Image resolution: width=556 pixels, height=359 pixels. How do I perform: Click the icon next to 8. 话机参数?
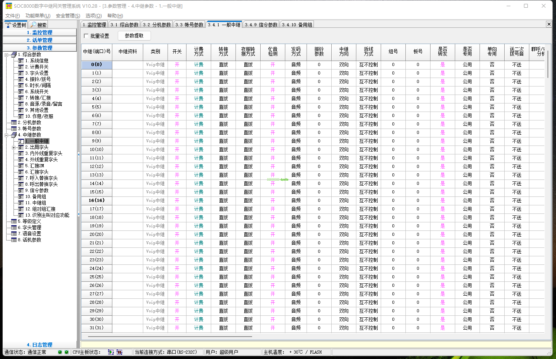14,240
